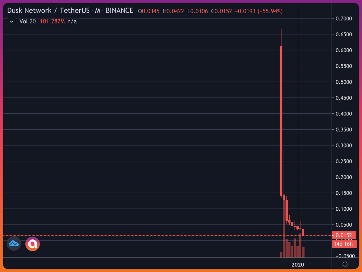Click the volume value 101.282M
Viewport: 362px width, 272px height.
tap(52, 22)
